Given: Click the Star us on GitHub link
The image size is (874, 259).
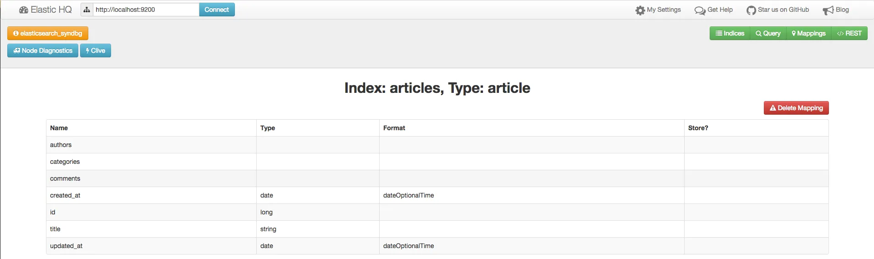Looking at the screenshot, I should tap(783, 10).
